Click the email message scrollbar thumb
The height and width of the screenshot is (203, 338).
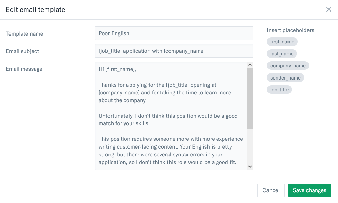(x=250, y=98)
